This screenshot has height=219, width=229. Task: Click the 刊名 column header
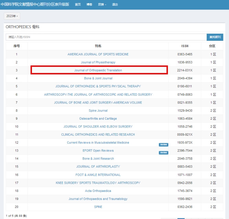click(x=98, y=46)
